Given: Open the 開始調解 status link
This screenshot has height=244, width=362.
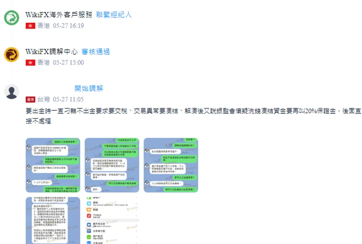Looking at the screenshot, I should (x=89, y=88).
